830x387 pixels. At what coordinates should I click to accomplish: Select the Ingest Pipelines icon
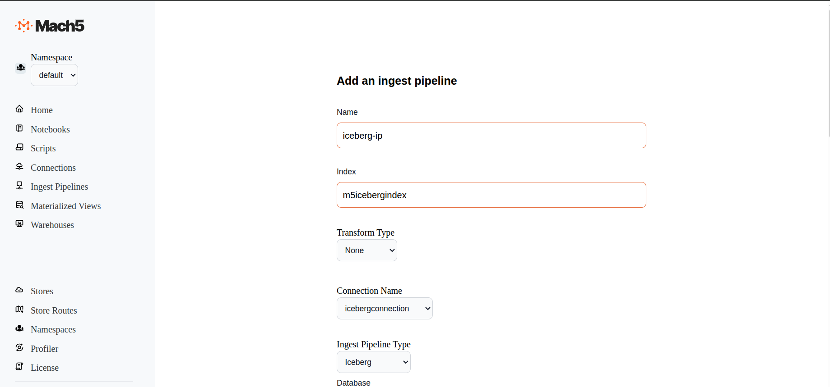coord(19,185)
